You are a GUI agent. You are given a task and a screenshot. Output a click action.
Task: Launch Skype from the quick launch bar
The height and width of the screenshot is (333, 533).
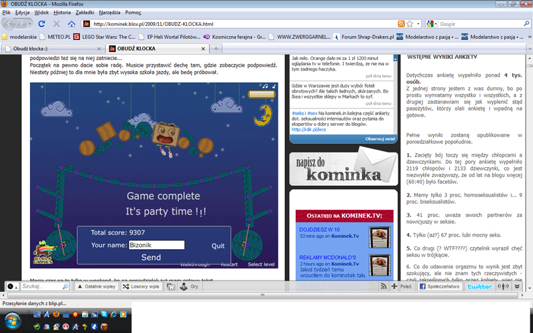tap(104, 314)
